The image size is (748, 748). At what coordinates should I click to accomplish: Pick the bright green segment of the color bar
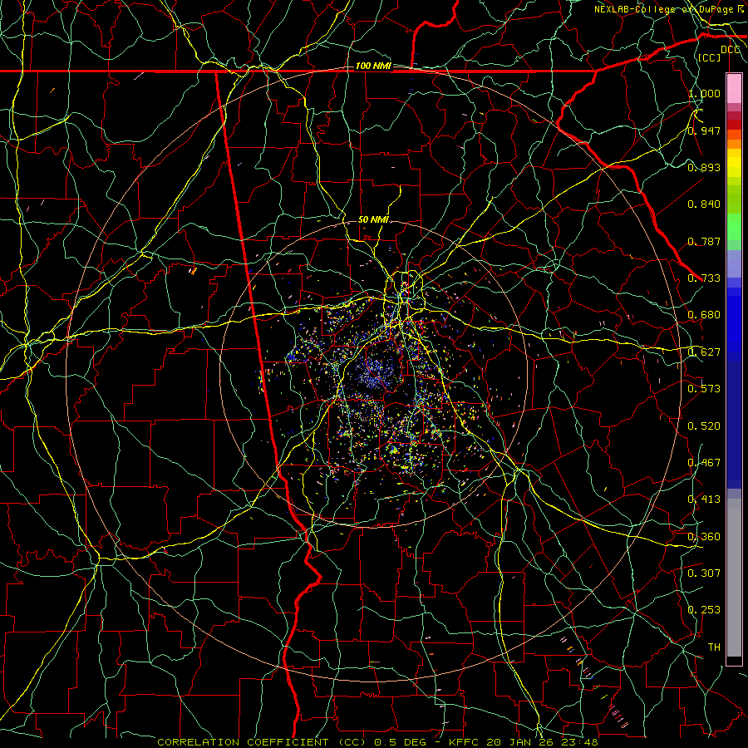(x=734, y=227)
